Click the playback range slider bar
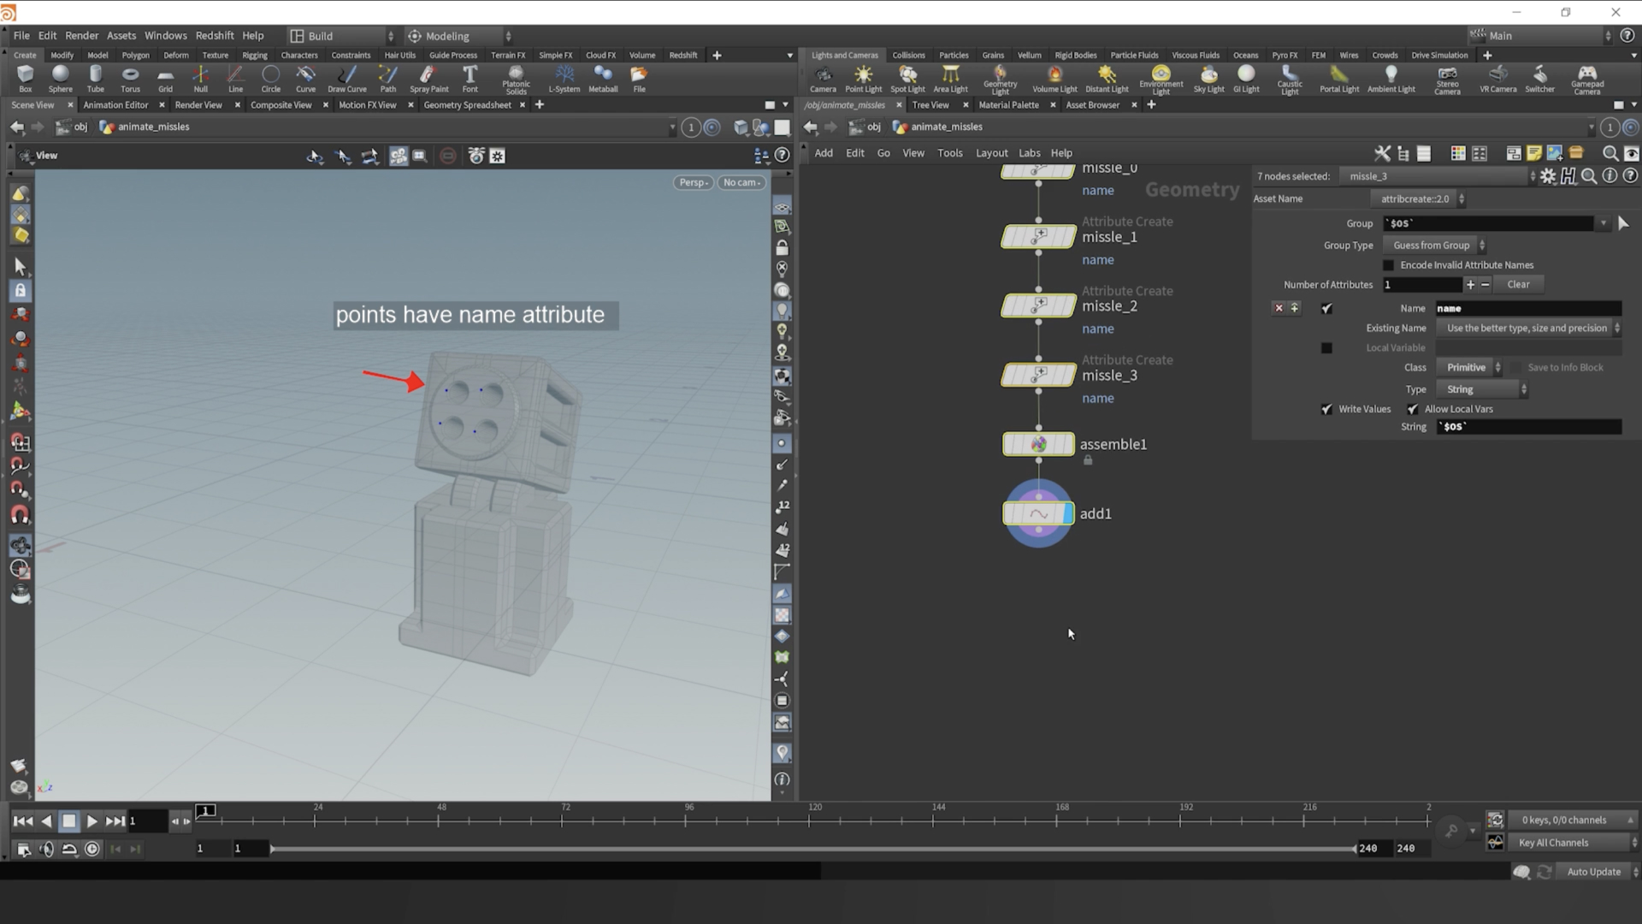 coord(813,849)
